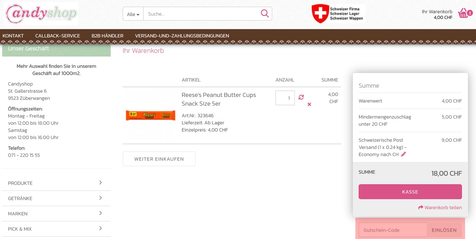Click the refresh quantity icon
The width and height of the screenshot is (476, 239).
pos(301,97)
